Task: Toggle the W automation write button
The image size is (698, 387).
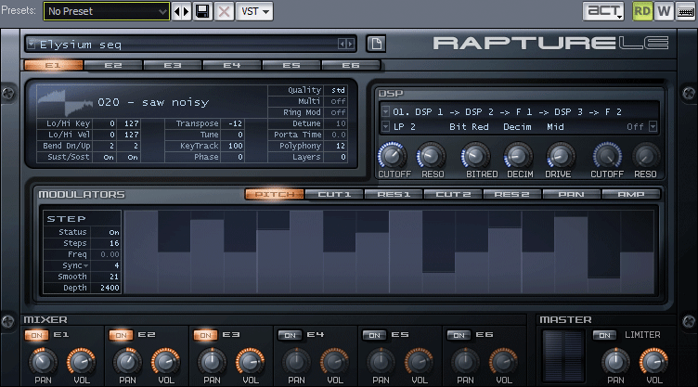Action: coord(664,11)
